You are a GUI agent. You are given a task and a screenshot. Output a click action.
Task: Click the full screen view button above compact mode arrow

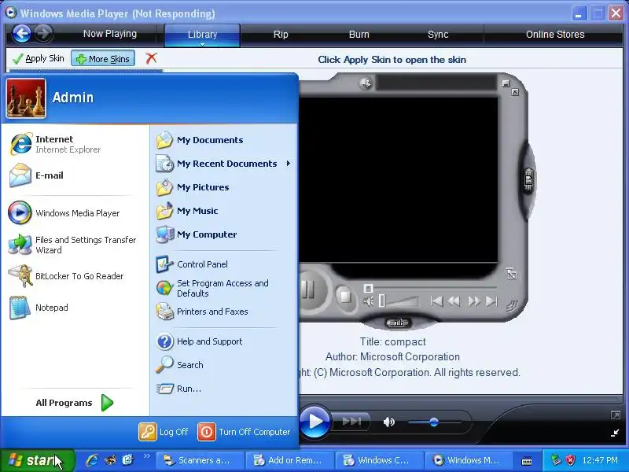(x=615, y=415)
